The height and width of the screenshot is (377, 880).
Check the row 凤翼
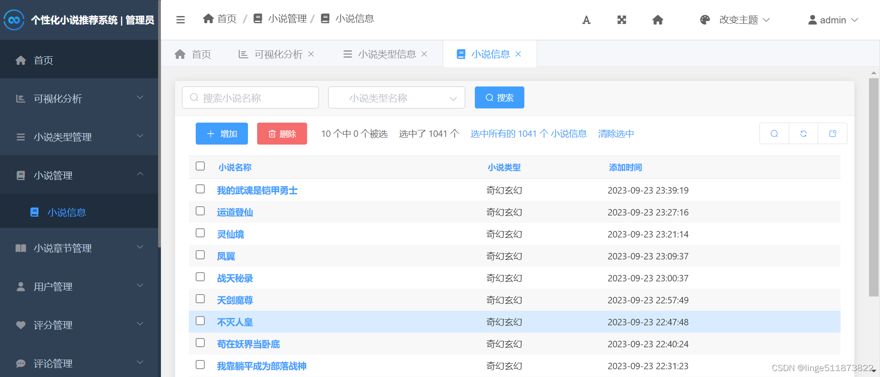pyautogui.click(x=200, y=255)
